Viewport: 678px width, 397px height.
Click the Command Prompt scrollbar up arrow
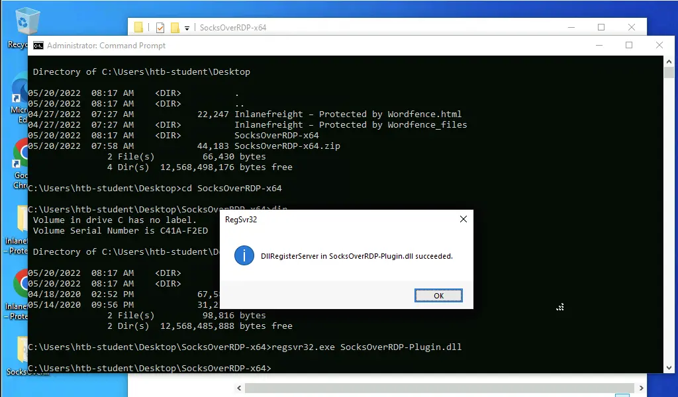669,62
